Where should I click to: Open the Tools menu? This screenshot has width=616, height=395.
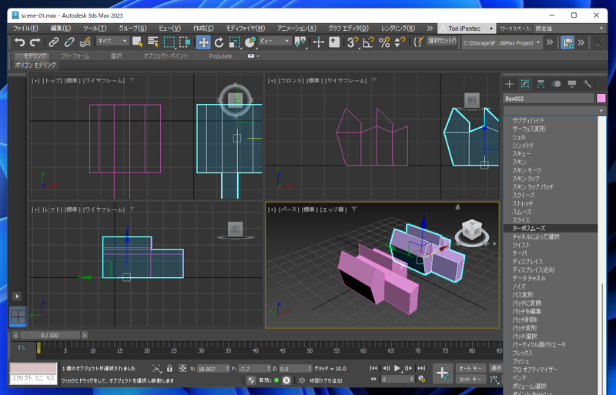pos(95,28)
